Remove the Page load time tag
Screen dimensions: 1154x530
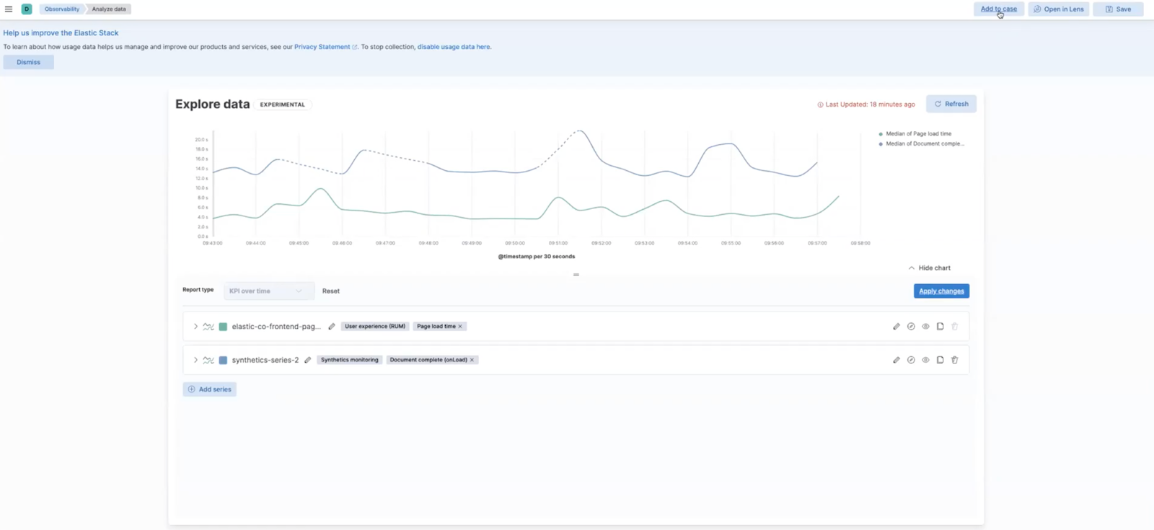[460, 327]
